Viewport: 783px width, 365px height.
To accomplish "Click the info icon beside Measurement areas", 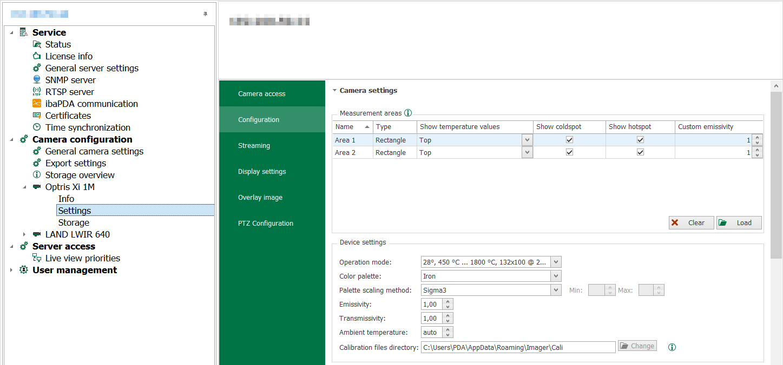I will tap(408, 113).
